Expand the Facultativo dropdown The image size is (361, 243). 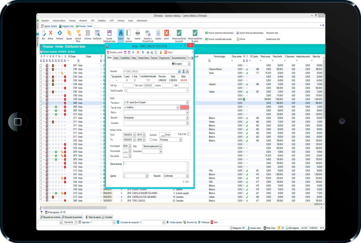187,102
